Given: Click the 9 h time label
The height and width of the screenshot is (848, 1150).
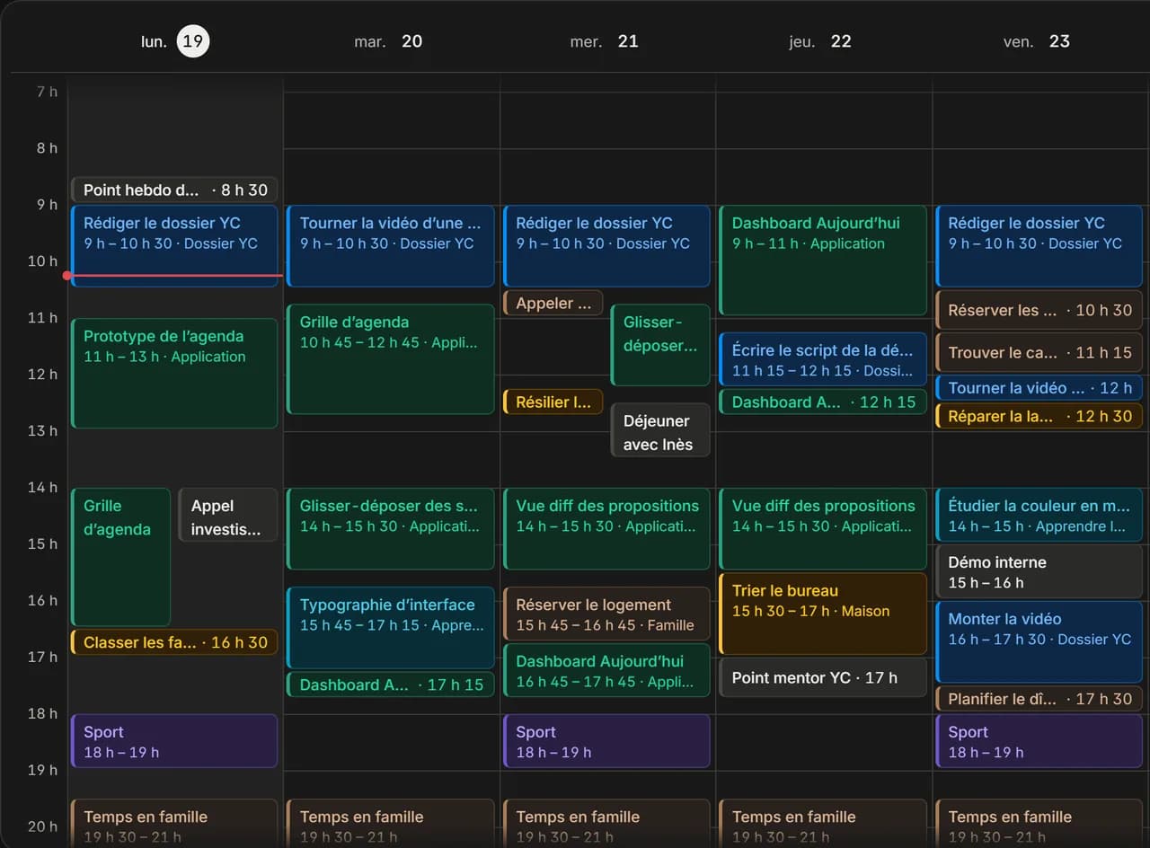Looking at the screenshot, I should tap(47, 205).
